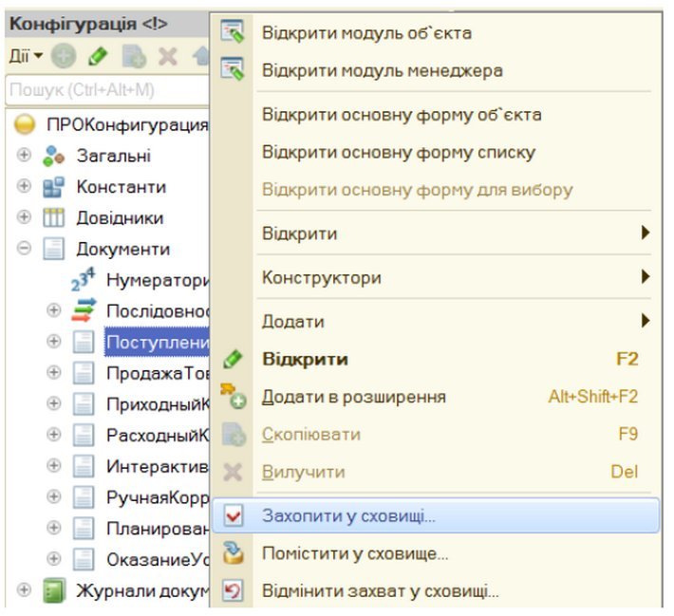This screenshot has width=674, height=616.
Task: Click Відкрити модуль об'єкта
Action: [x=366, y=33]
